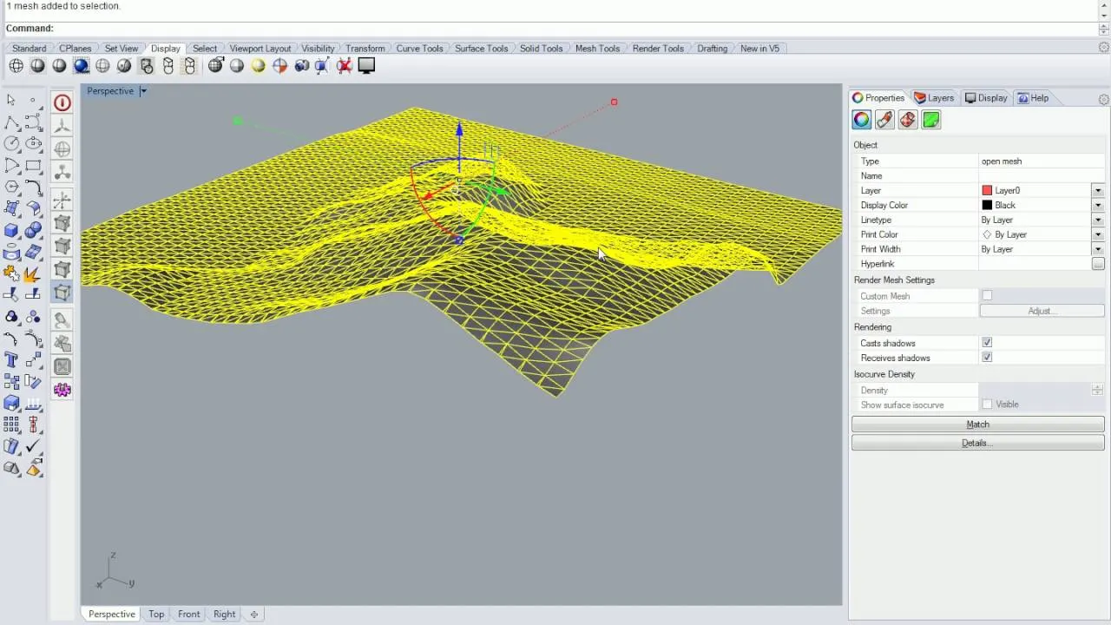Screen dimensions: 1111x625
Task: Enable the Casts shadows checkbox
Action: 987,342
